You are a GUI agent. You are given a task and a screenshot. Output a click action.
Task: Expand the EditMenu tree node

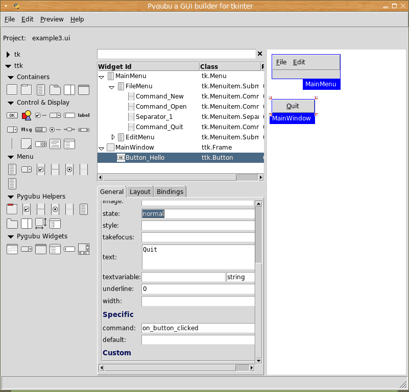113,137
